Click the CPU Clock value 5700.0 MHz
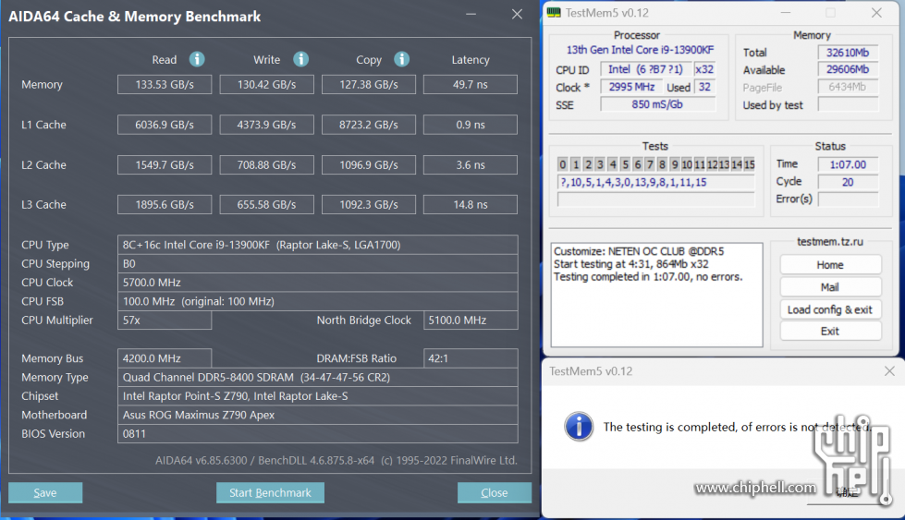Image resolution: width=905 pixels, height=520 pixels. (x=317, y=283)
